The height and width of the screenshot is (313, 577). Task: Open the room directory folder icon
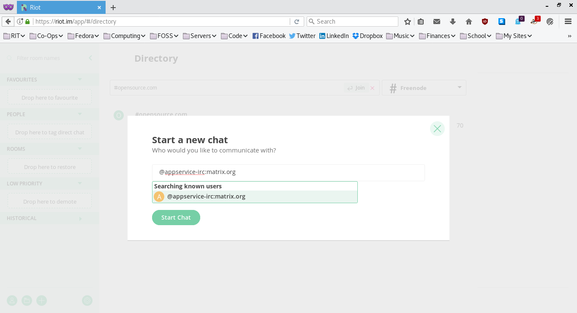27,300
